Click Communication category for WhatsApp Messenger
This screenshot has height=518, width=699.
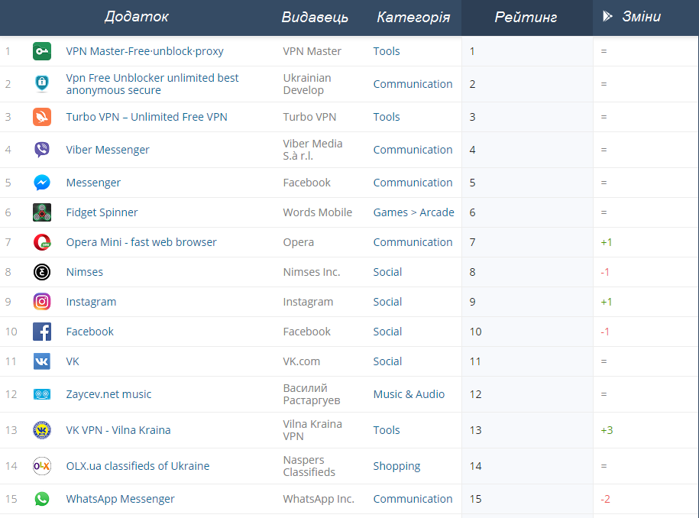(413, 499)
